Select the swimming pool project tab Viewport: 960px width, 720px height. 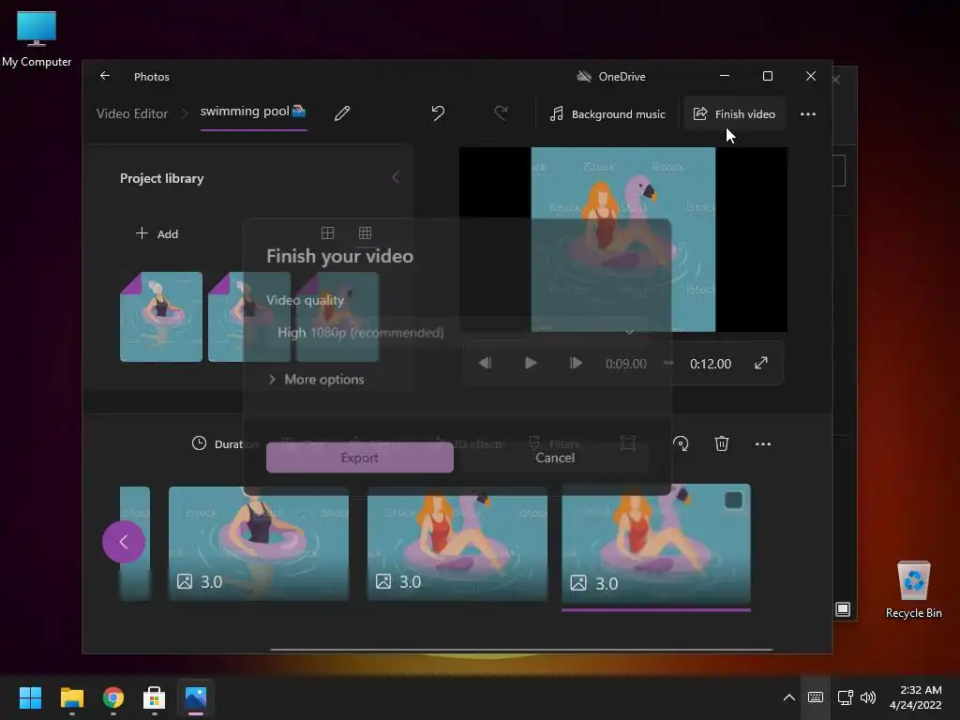(x=253, y=112)
